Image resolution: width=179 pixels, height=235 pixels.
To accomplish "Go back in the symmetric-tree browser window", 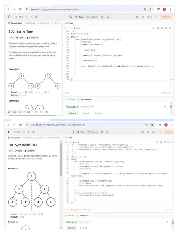I will click(x=8, y=125).
